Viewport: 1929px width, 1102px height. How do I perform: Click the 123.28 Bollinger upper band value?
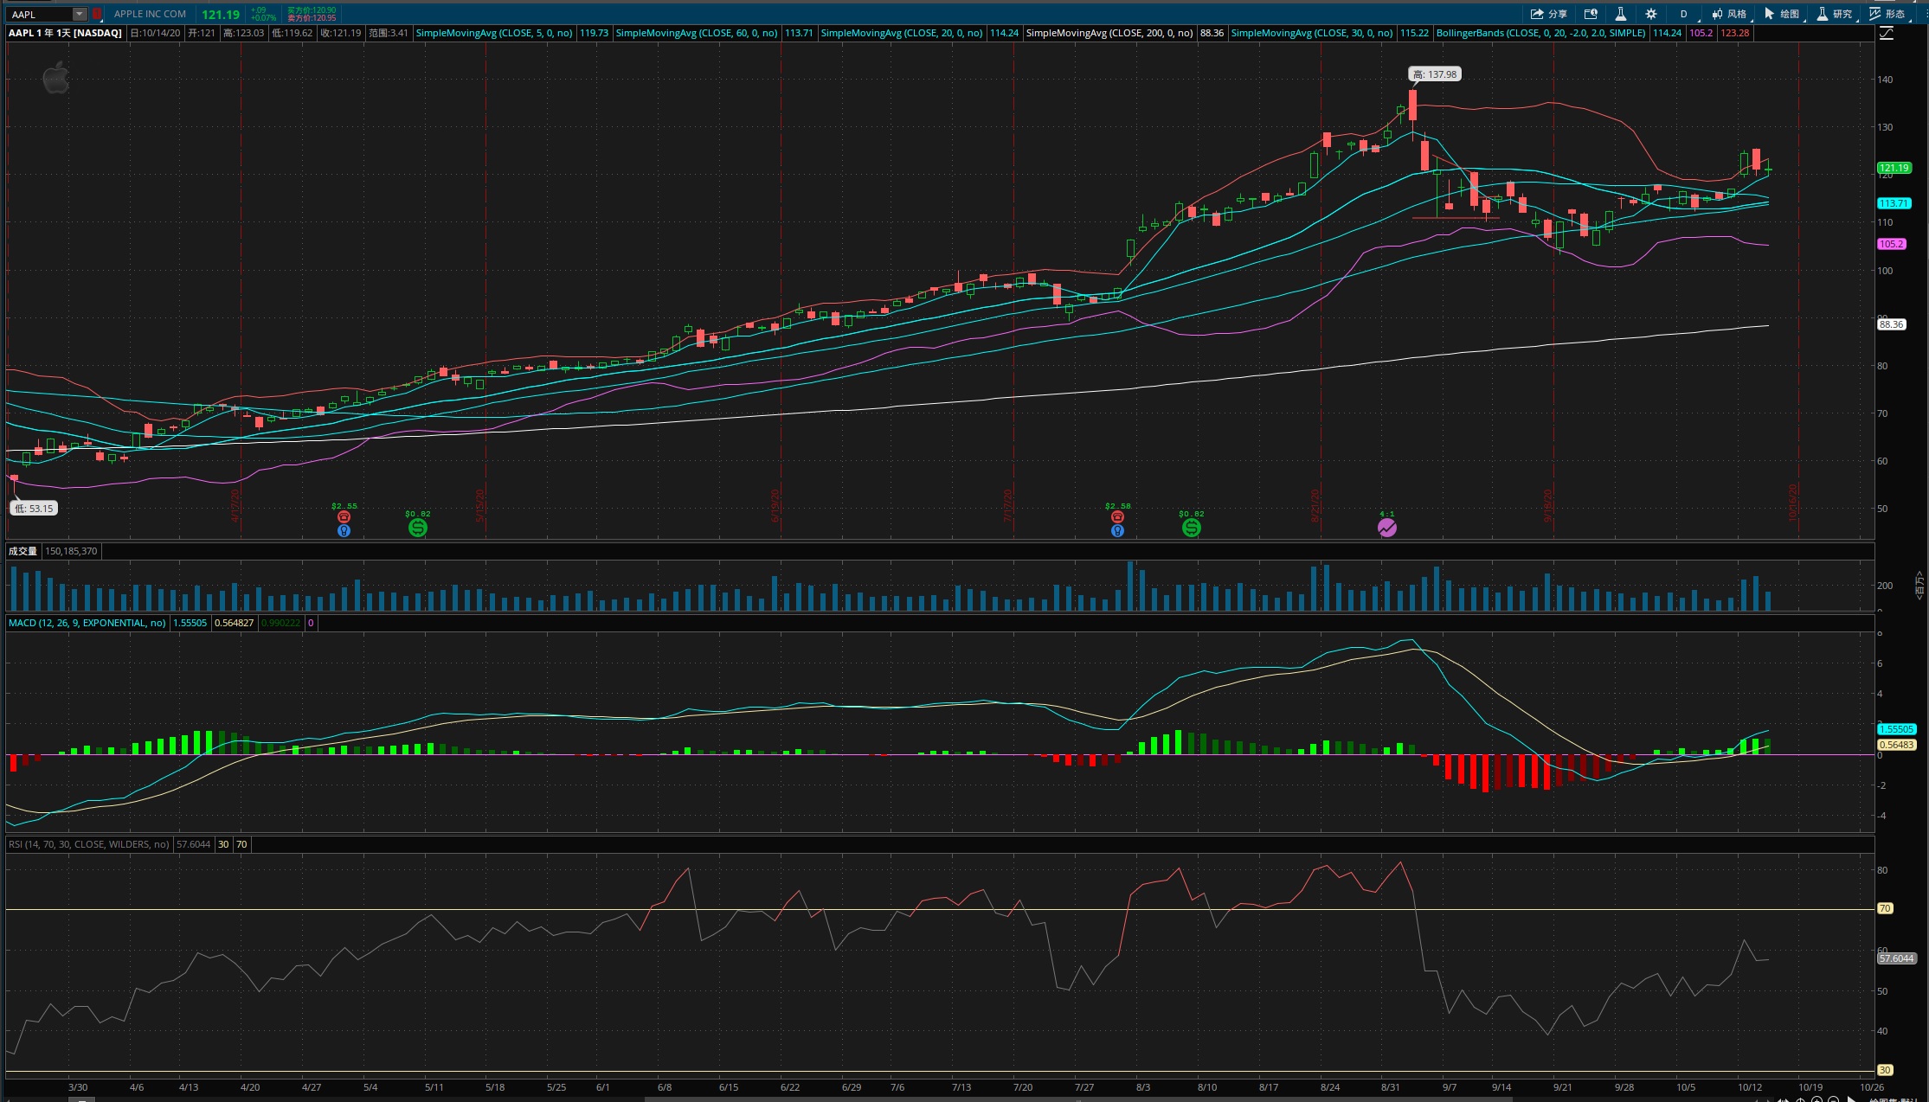coord(1734,33)
